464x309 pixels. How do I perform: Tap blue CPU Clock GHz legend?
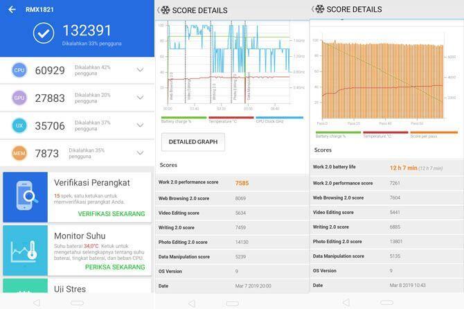279,120
